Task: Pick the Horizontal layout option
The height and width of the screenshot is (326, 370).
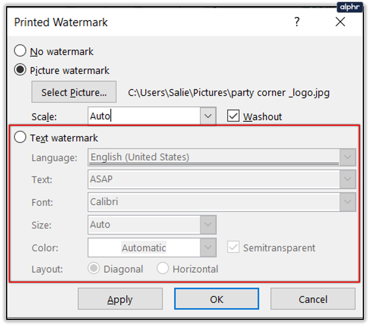Action: click(163, 269)
